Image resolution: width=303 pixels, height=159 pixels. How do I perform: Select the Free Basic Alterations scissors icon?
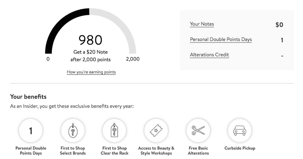coord(198,131)
